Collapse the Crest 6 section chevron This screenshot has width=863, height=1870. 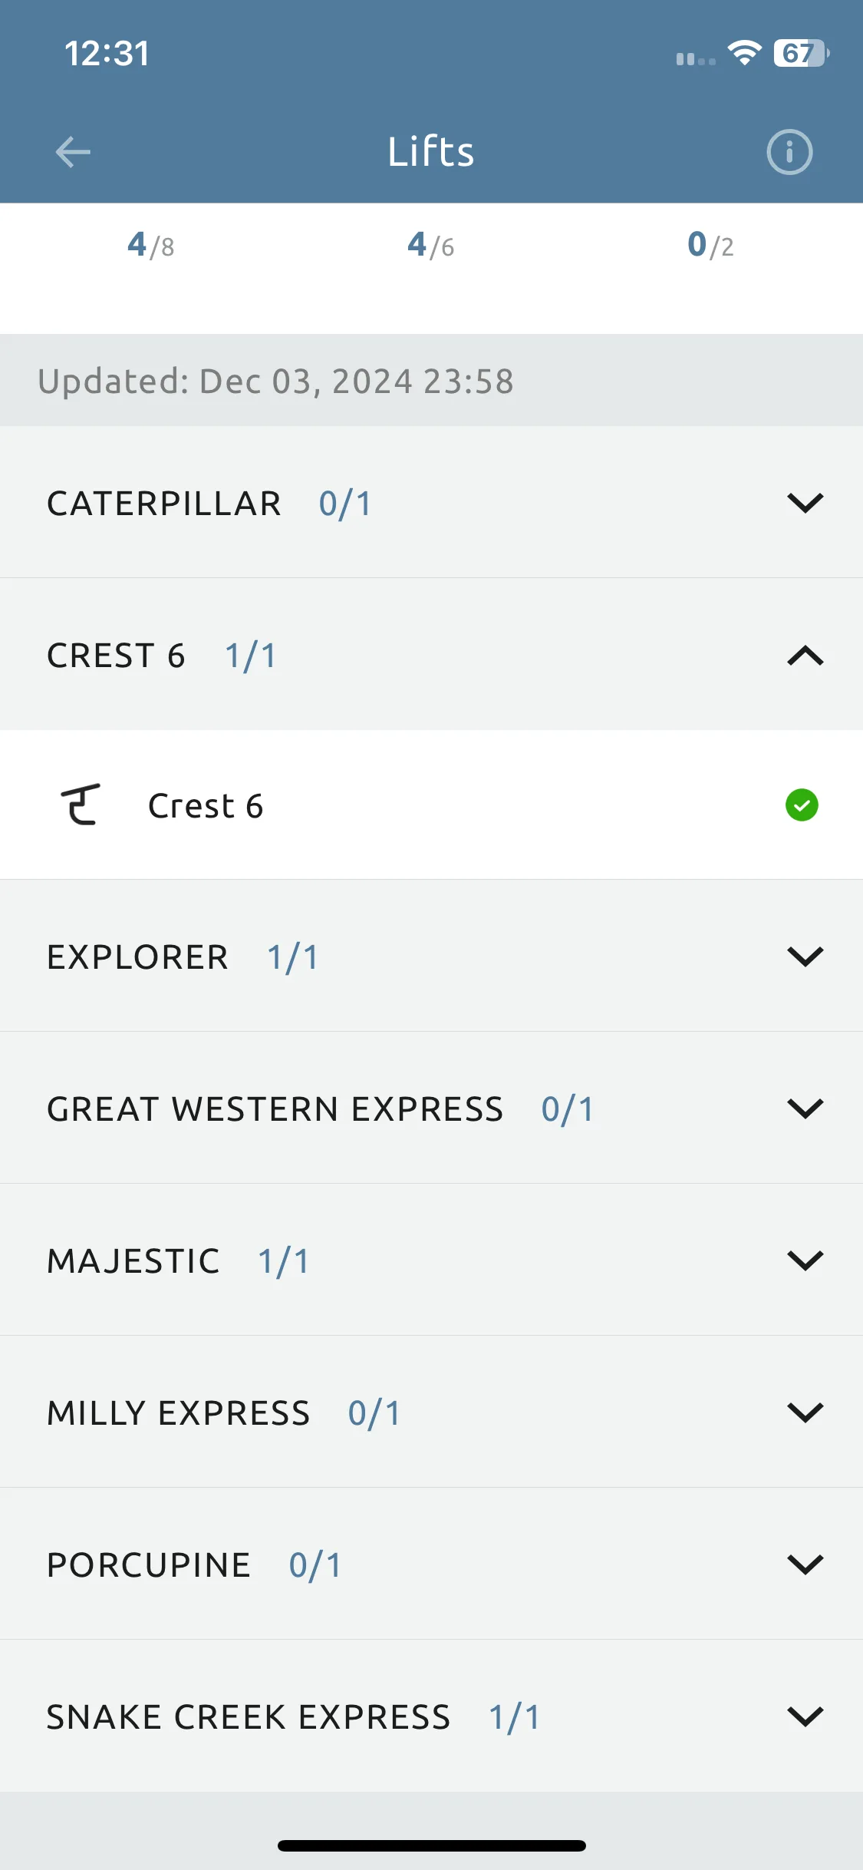[805, 656]
